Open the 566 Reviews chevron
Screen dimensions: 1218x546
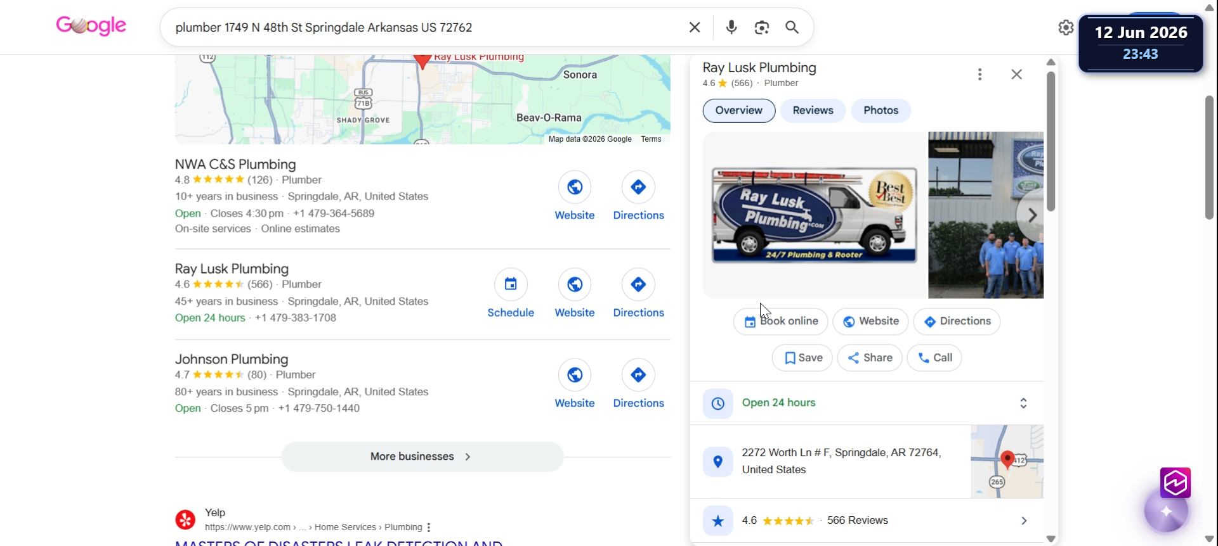(x=1024, y=521)
